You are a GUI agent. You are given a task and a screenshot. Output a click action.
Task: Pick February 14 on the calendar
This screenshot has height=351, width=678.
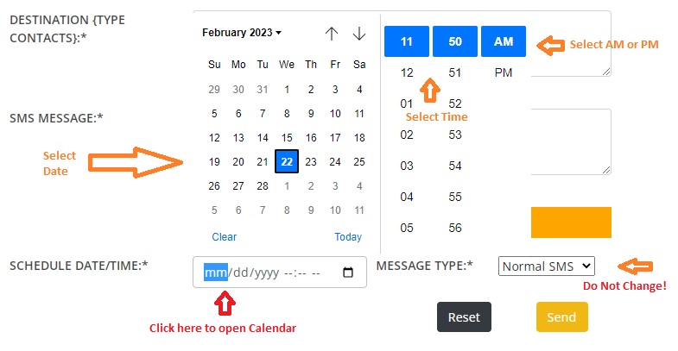pos(263,138)
